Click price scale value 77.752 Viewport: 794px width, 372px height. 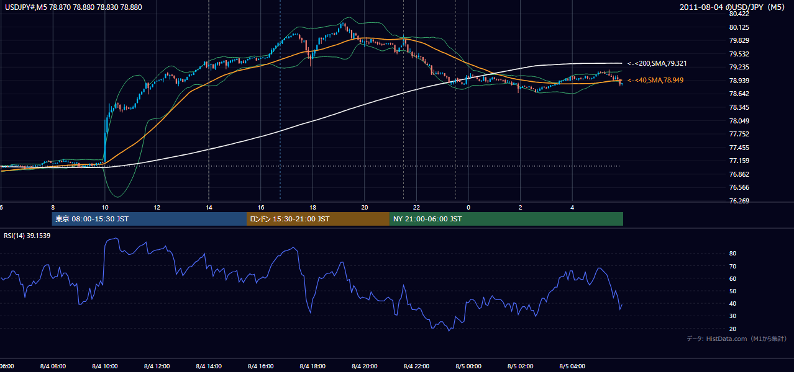click(x=739, y=134)
